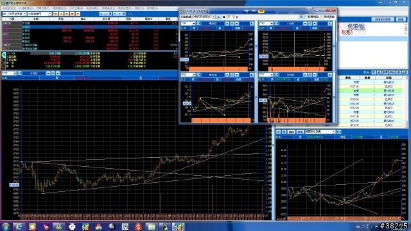Click yellow highlighted icon in popup window title bar
Screen dimensions: 411x231
(261, 11)
